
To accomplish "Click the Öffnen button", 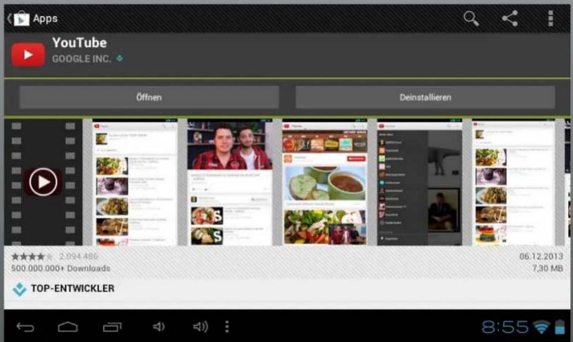I will point(149,97).
